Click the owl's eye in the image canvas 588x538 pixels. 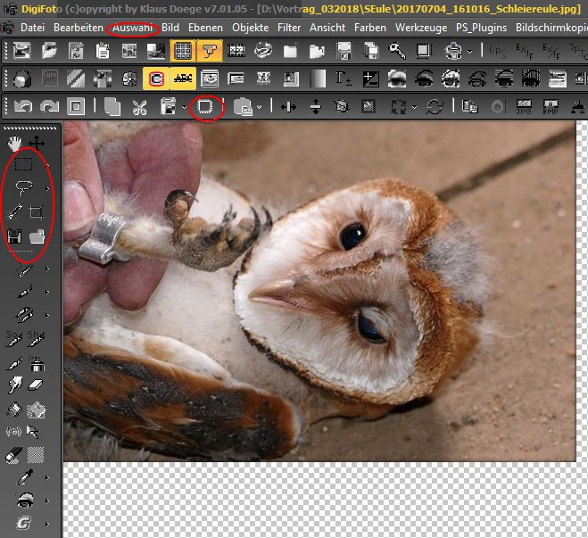tap(352, 236)
